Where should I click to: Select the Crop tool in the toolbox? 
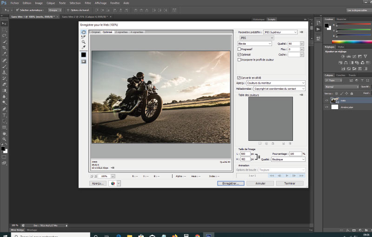(5, 48)
